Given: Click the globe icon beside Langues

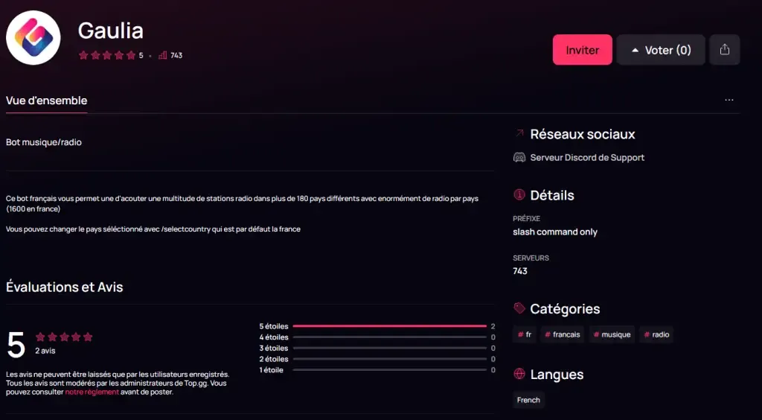Looking at the screenshot, I should tap(519, 374).
